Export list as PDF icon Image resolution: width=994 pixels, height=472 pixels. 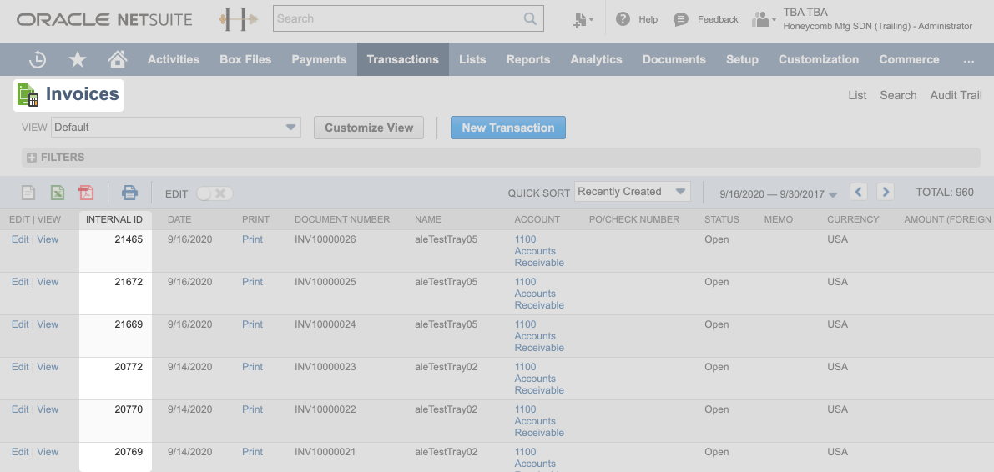tap(86, 193)
